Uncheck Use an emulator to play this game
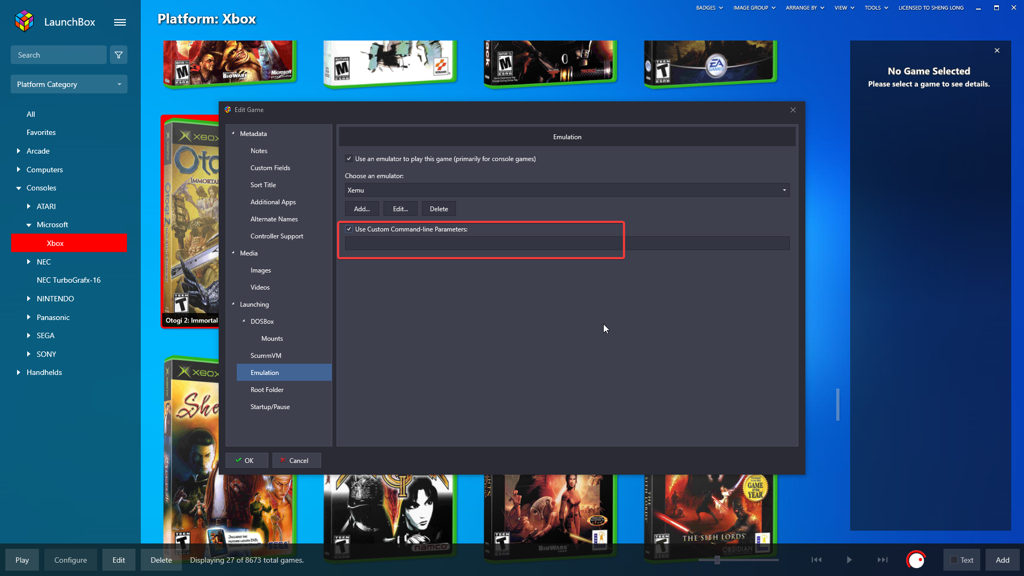Screen dimensions: 1024x576 [x=349, y=158]
